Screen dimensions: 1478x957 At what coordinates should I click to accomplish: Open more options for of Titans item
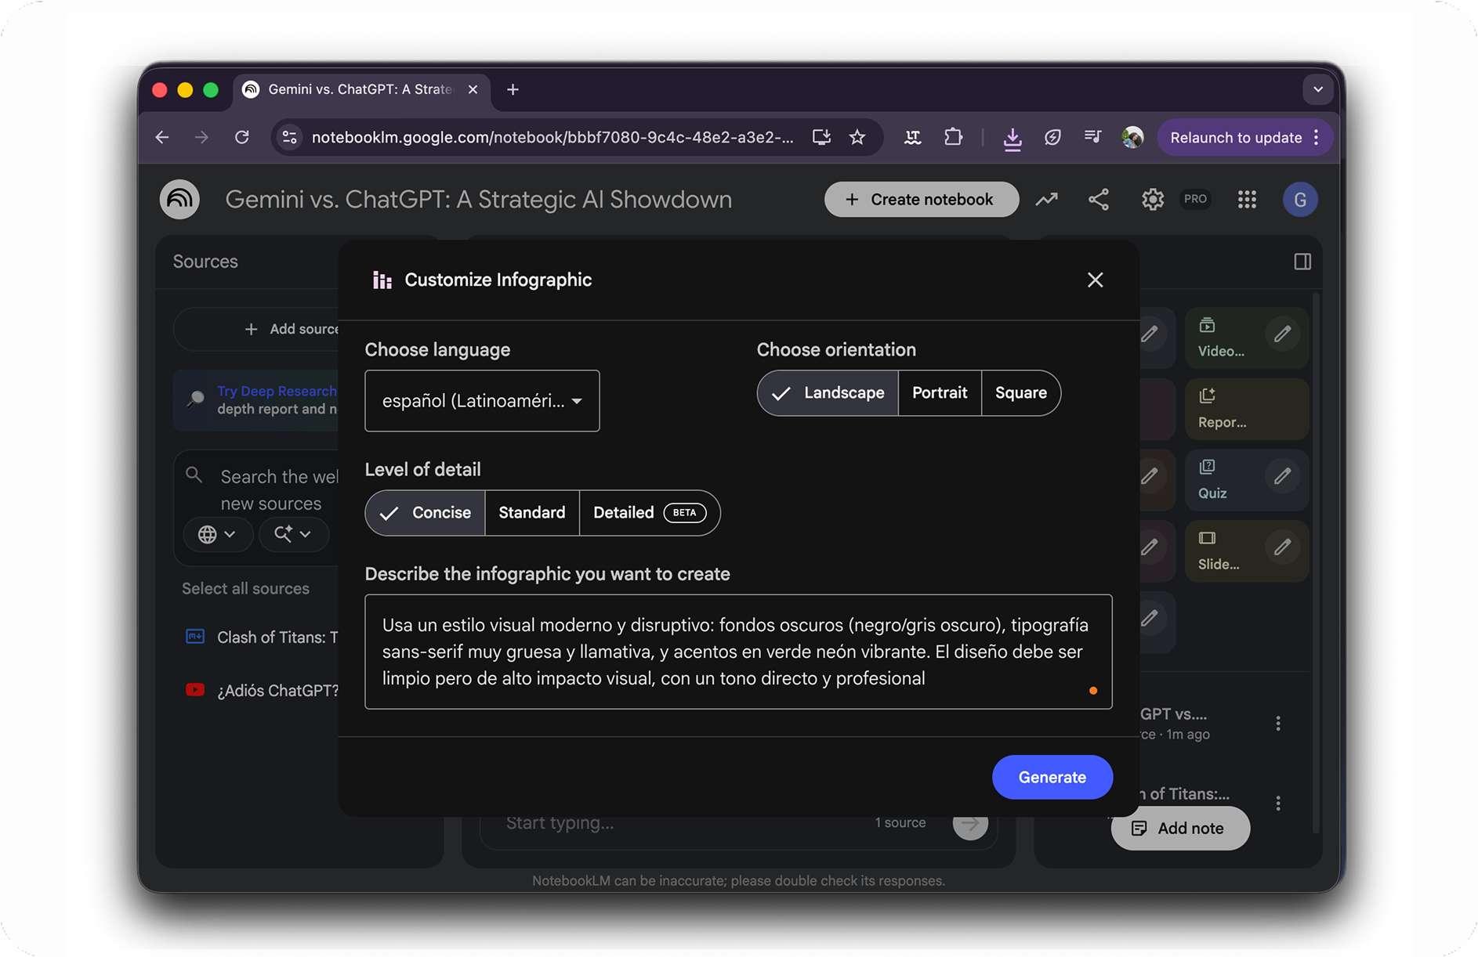1278,804
